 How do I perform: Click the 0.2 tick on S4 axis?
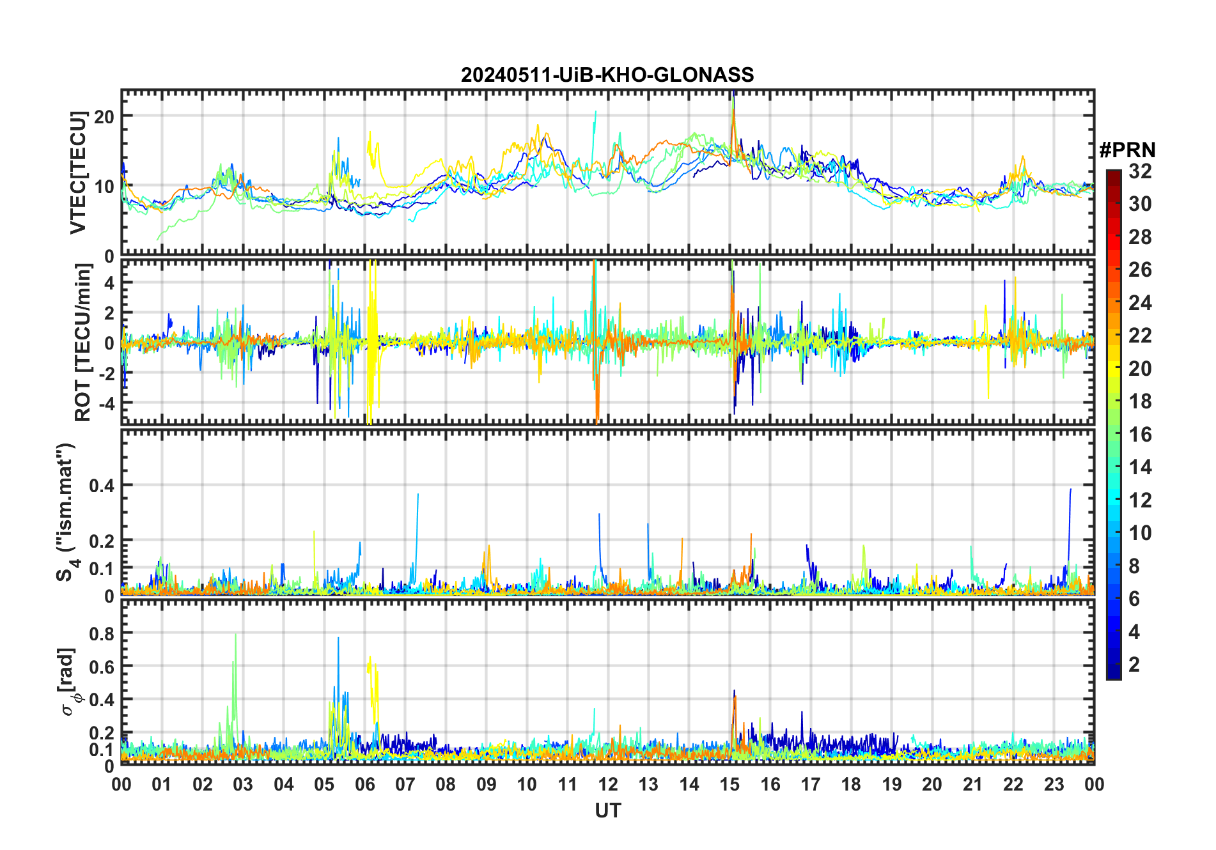[x=102, y=541]
